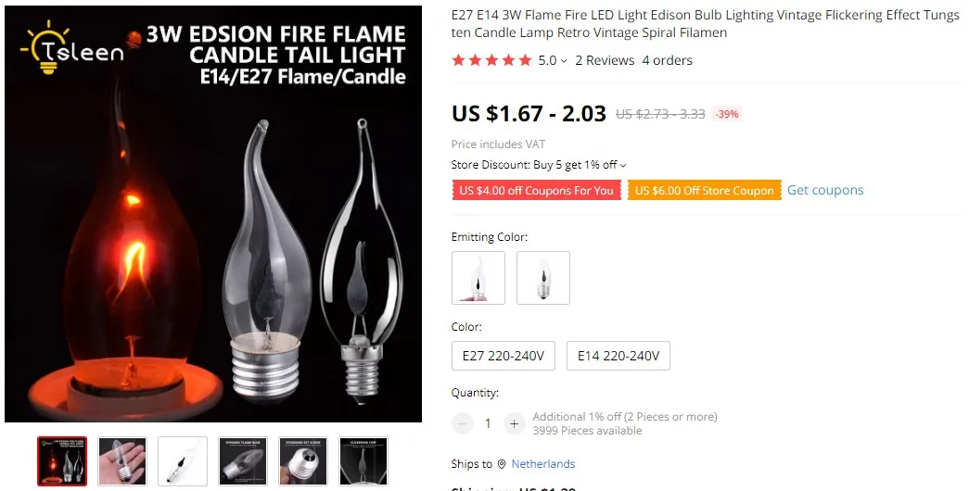Decrease quantity with the minus button

463,423
